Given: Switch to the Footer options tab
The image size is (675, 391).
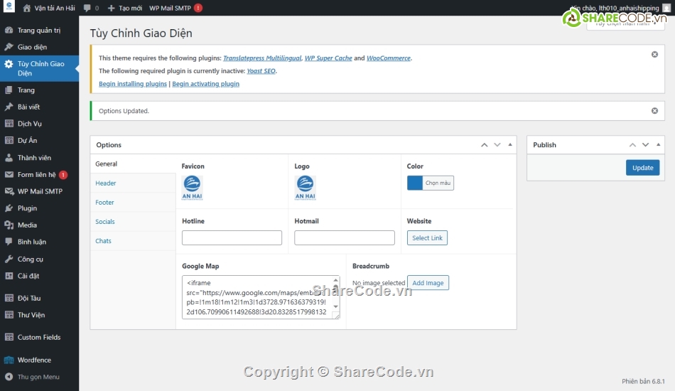Looking at the screenshot, I should coord(133,203).
